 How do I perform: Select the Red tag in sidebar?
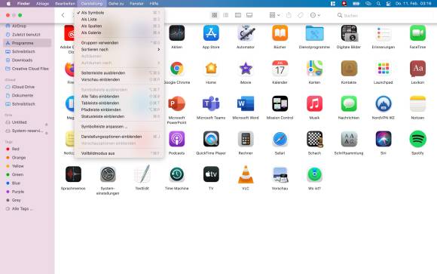pyautogui.click(x=27, y=149)
